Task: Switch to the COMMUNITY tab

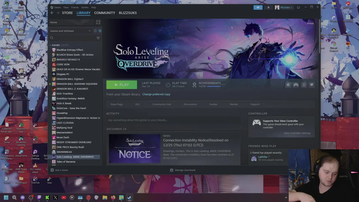Action: [105, 13]
